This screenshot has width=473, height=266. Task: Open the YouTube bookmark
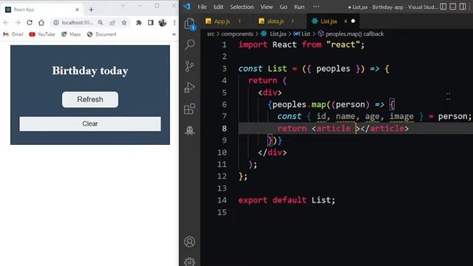click(x=42, y=35)
